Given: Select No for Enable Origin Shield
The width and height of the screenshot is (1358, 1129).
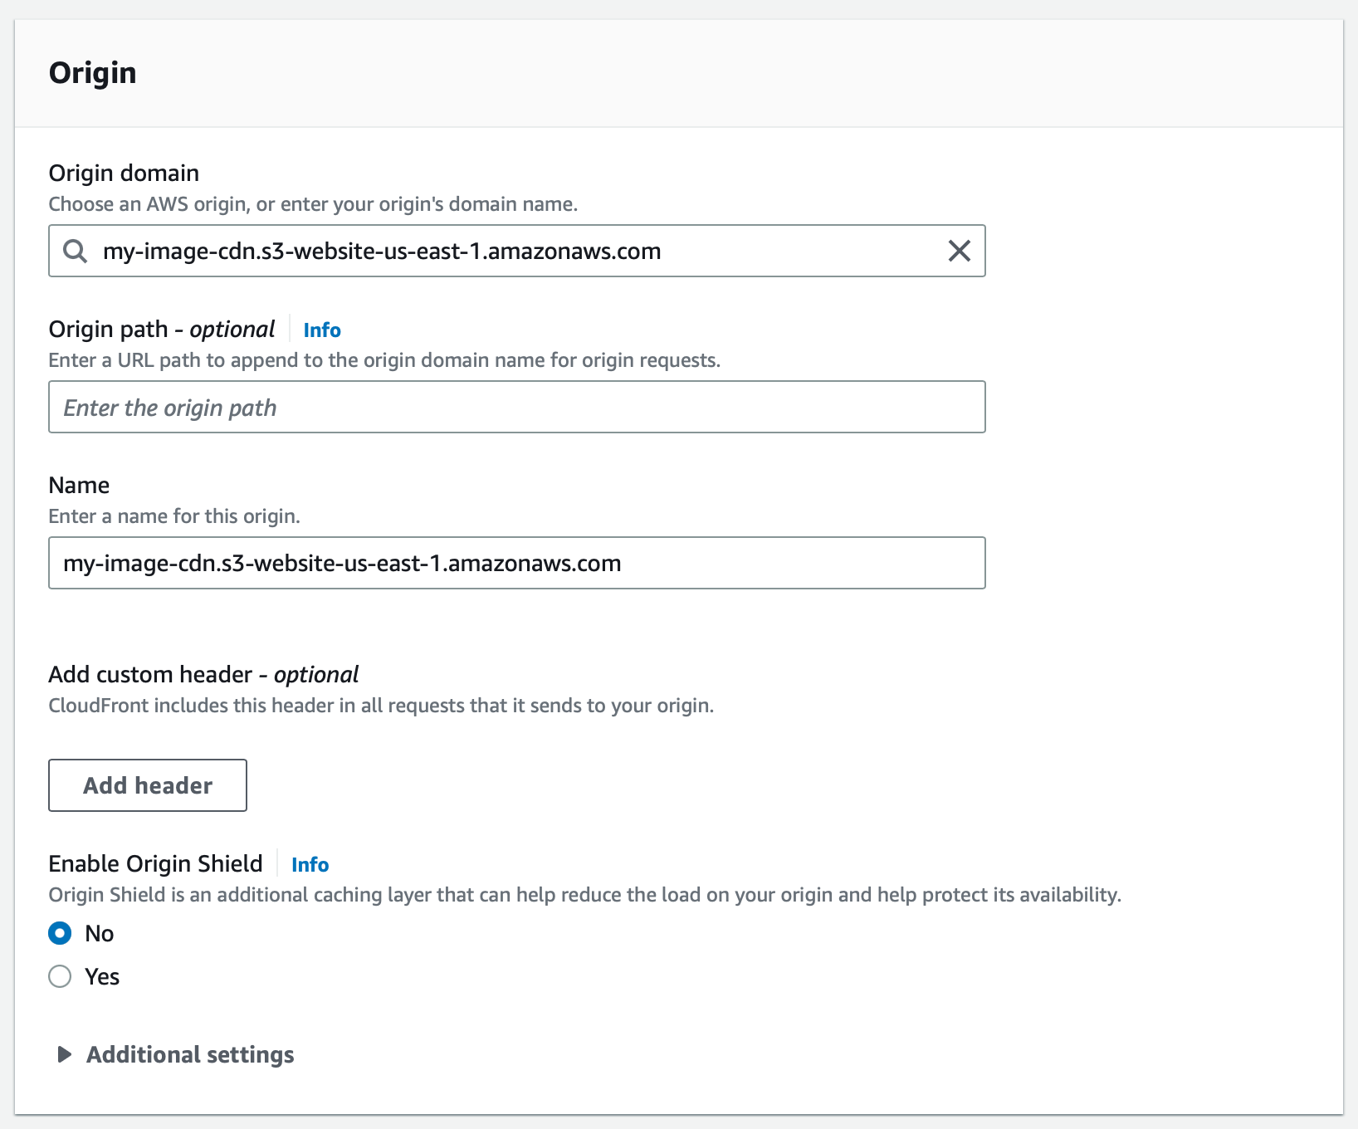Looking at the screenshot, I should click(x=60, y=933).
